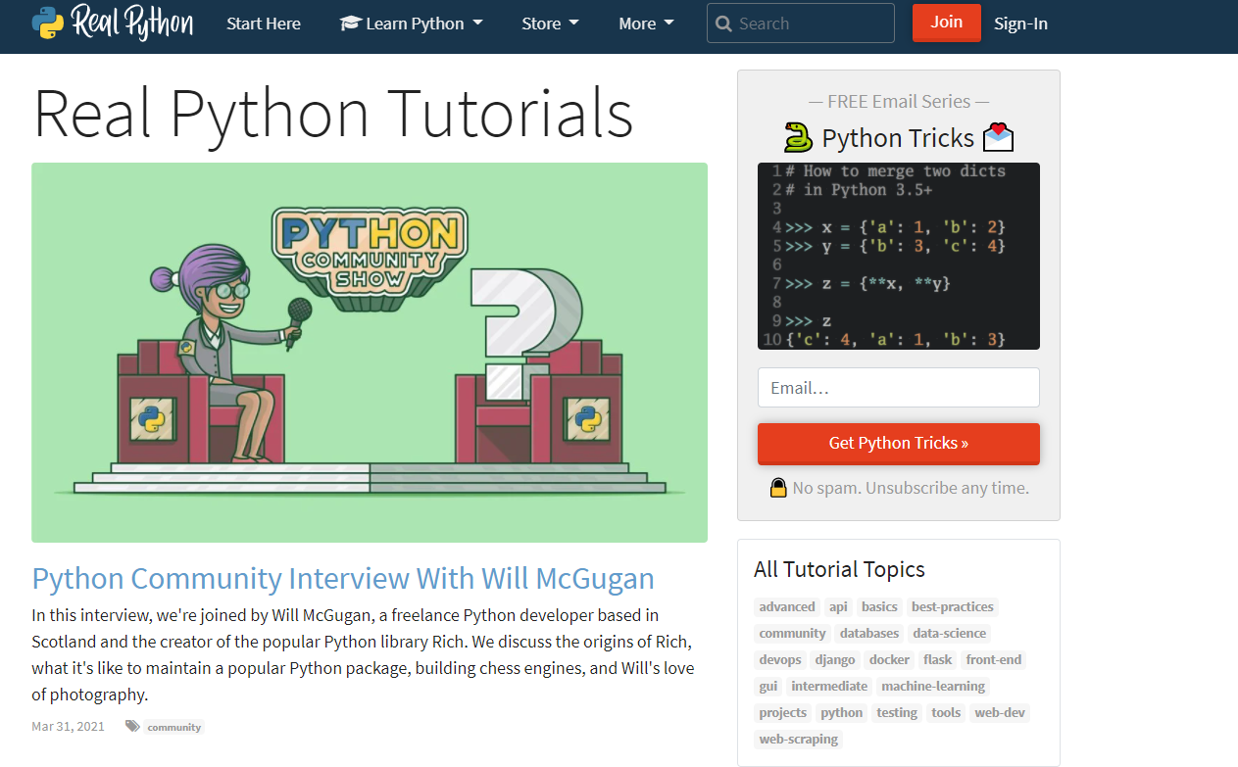Focus the Email input field
Viewport: 1238px width, 767px height.
click(899, 388)
